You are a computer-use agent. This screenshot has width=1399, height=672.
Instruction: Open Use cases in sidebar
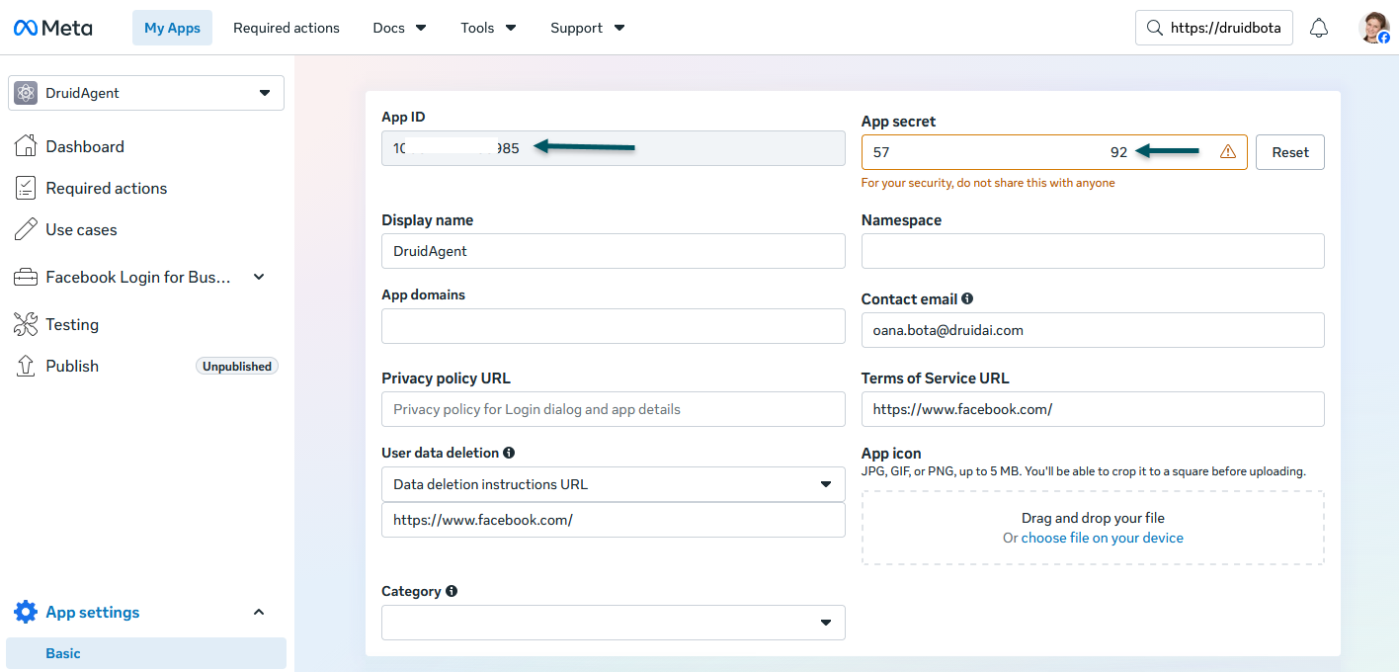(81, 229)
